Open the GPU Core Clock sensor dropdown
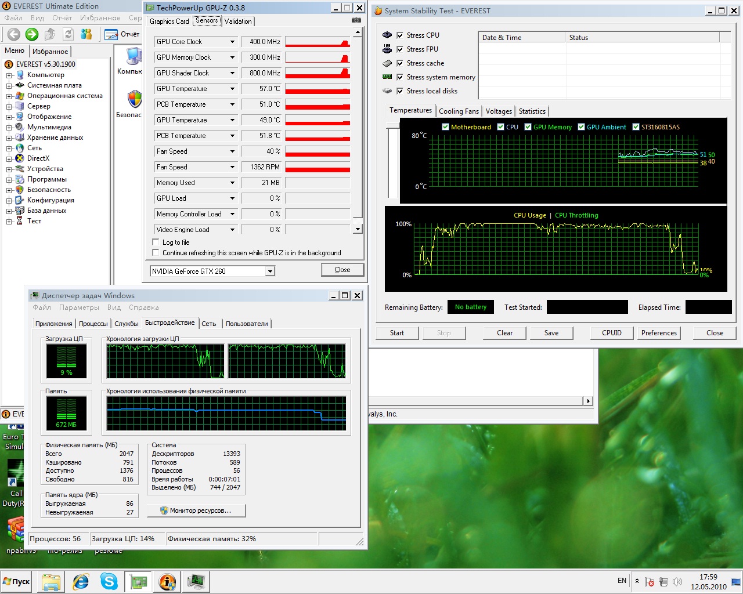The width and height of the screenshot is (743, 594). click(x=232, y=42)
